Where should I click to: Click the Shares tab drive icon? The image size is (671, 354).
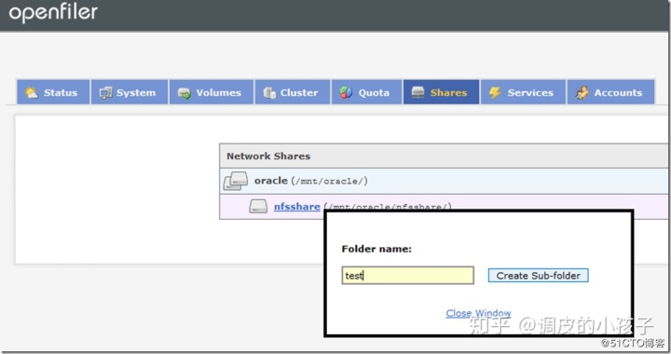418,92
